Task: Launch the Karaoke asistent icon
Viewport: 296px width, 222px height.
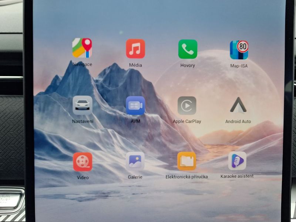Action: [237, 161]
